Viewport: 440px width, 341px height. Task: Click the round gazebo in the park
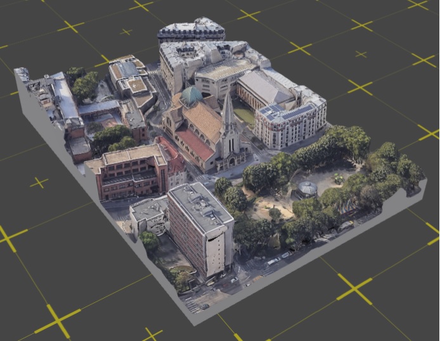click(307, 188)
